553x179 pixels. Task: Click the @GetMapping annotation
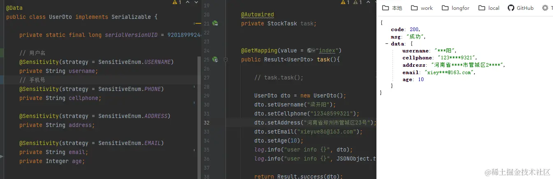pos(259,50)
